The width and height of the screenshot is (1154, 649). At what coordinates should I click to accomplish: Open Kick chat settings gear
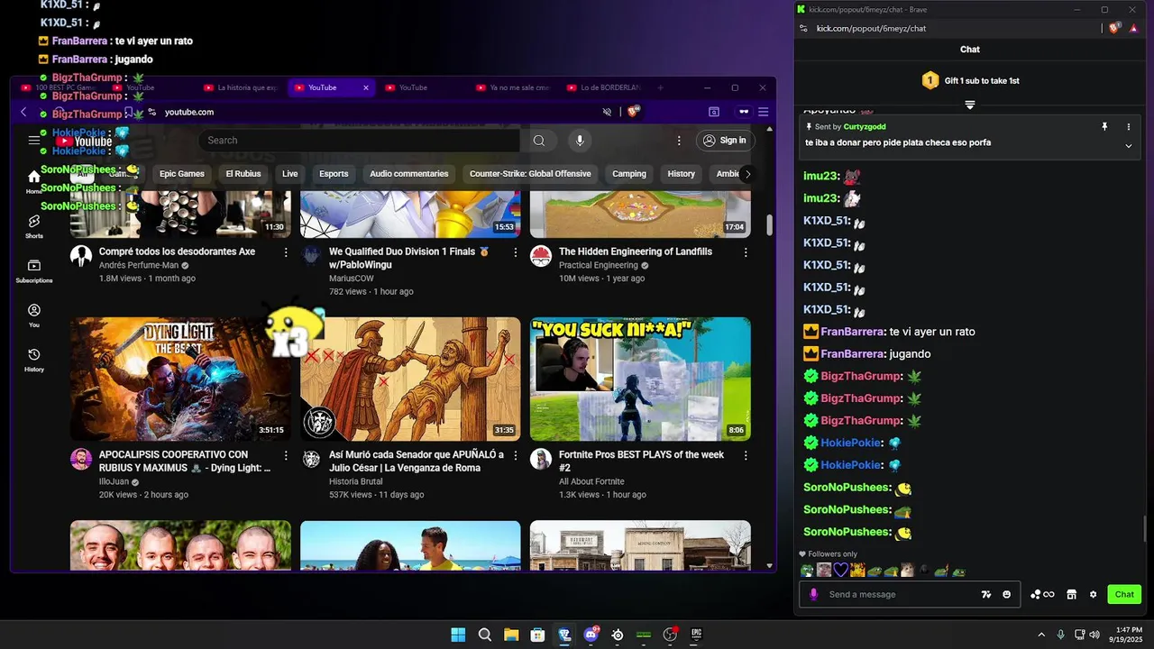point(1094,595)
